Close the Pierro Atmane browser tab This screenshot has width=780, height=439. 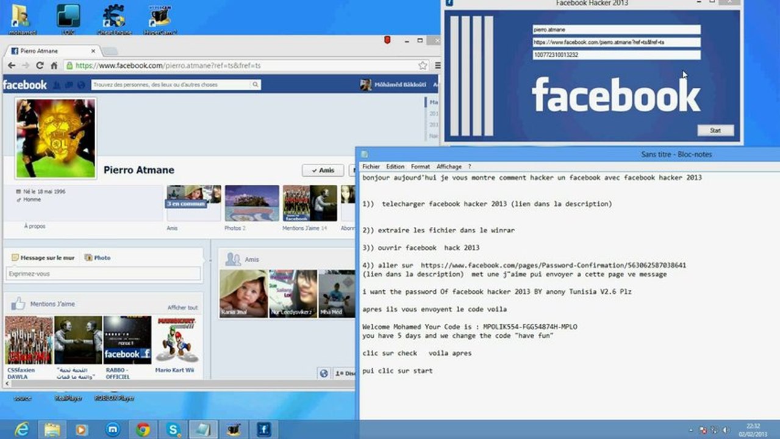(93, 51)
